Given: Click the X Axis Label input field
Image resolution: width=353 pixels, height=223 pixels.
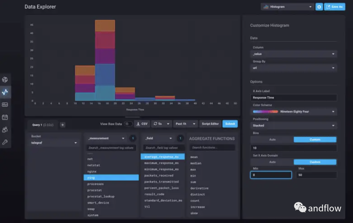Looking at the screenshot, I should pyautogui.click(x=293, y=98).
